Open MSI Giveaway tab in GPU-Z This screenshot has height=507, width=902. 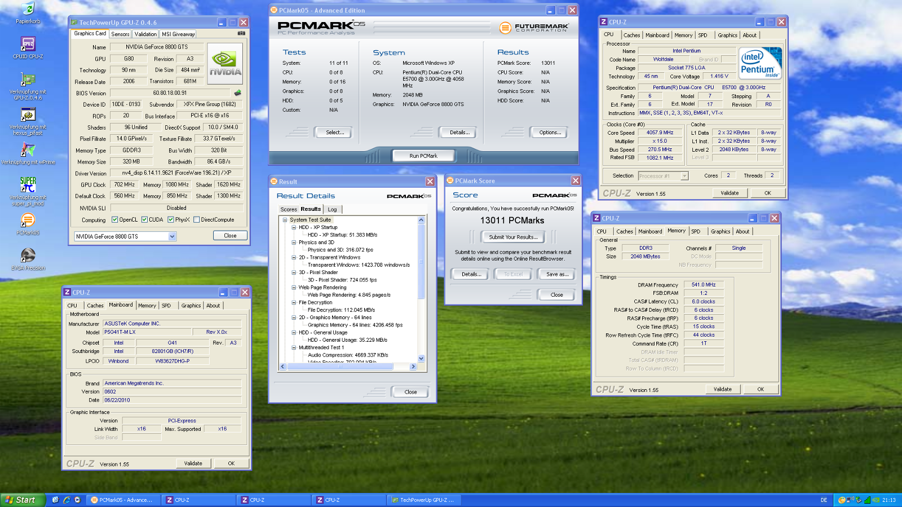178,34
